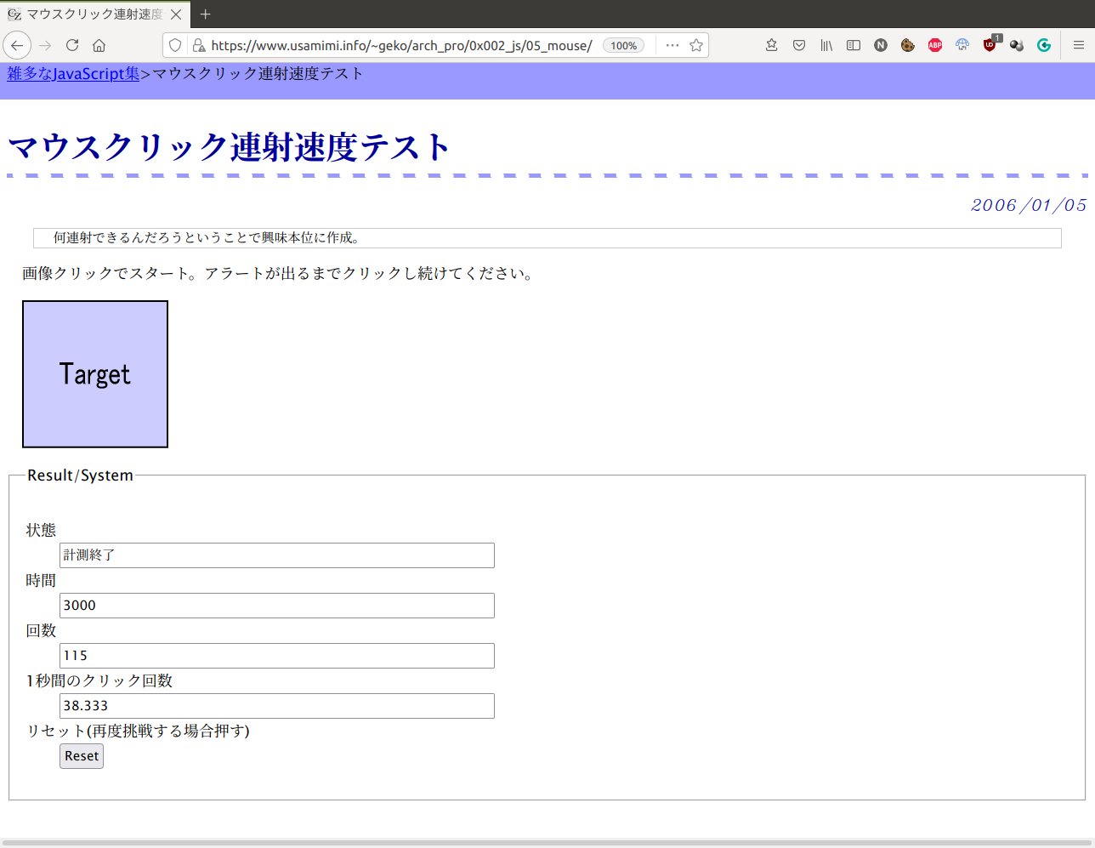Click the 1秒間のクリック回数 label
The height and width of the screenshot is (848, 1095).
(99, 681)
